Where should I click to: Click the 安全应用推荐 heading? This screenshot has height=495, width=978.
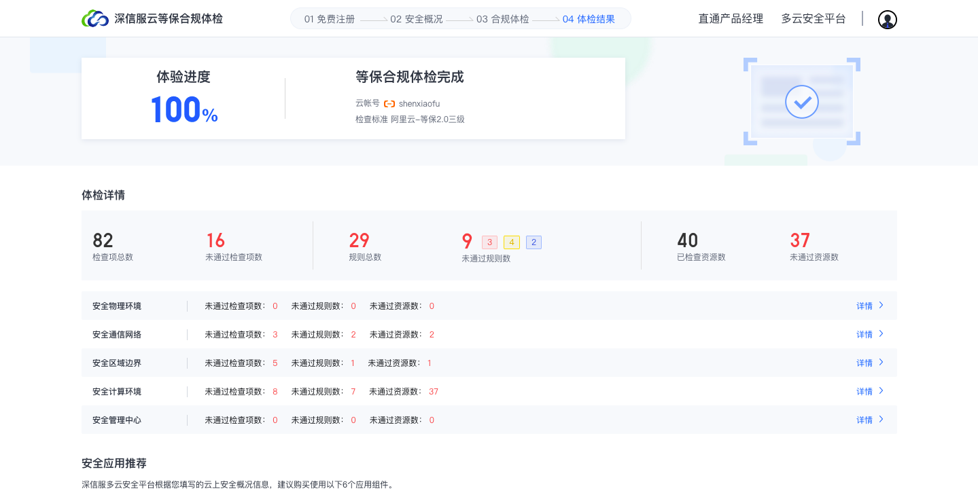coord(114,463)
